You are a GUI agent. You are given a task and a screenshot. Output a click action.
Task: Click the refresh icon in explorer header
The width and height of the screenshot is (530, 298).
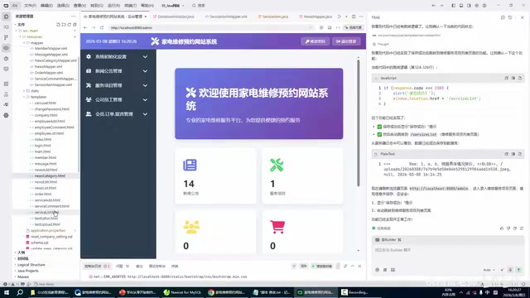(x=70, y=24)
